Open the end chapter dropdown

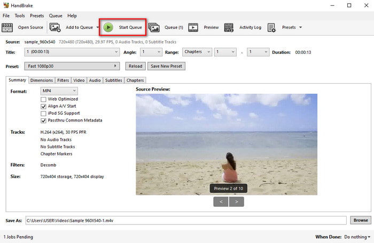[x=258, y=52]
